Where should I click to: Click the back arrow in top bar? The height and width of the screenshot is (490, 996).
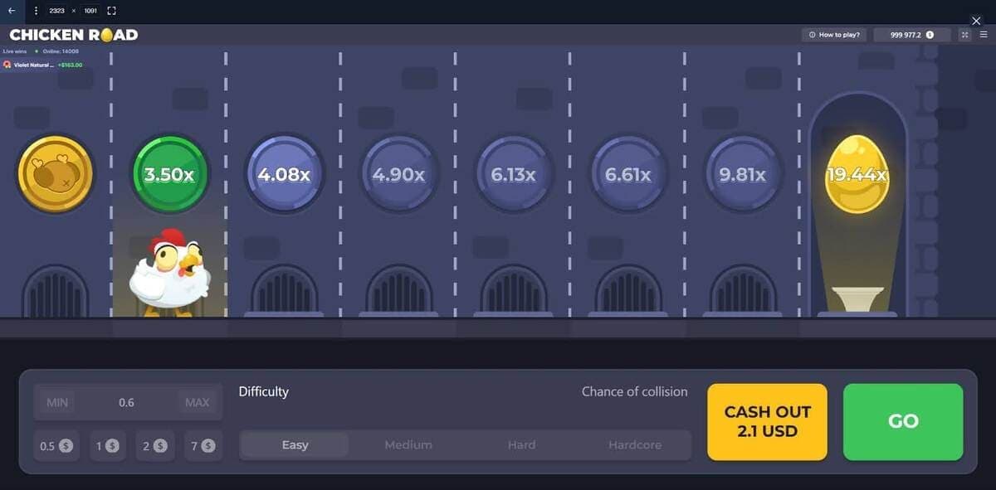(x=12, y=11)
